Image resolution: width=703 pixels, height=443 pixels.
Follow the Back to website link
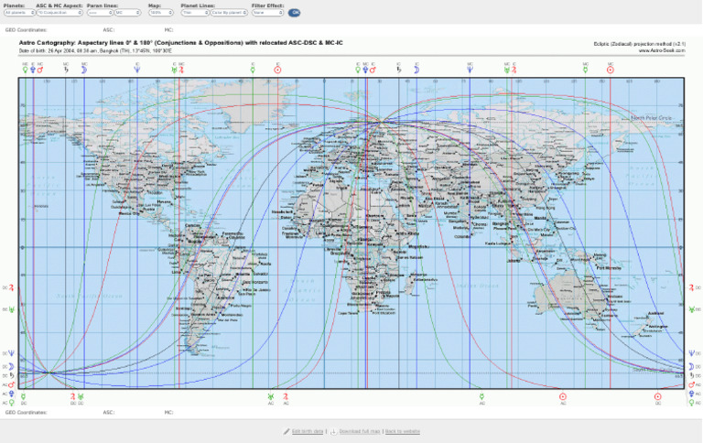(x=403, y=430)
